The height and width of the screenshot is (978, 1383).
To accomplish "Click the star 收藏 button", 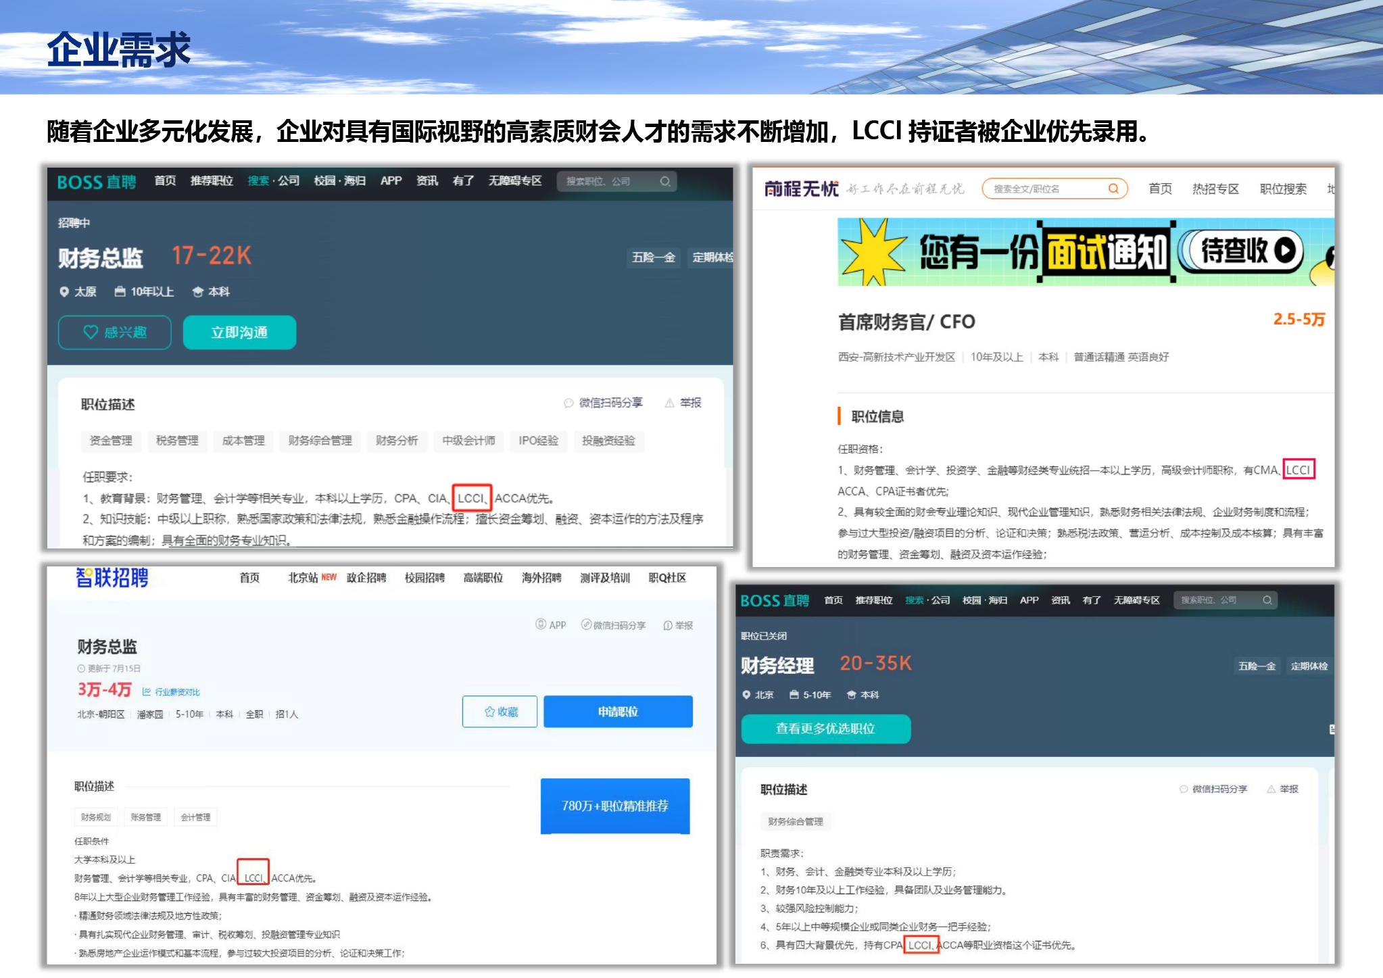I will pyautogui.click(x=500, y=712).
